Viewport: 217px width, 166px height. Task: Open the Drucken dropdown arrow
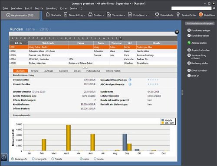[103, 15]
